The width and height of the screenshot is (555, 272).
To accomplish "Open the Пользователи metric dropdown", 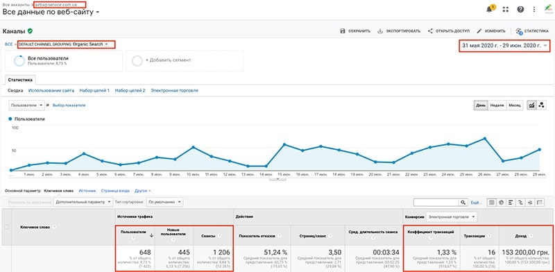I will [27, 105].
